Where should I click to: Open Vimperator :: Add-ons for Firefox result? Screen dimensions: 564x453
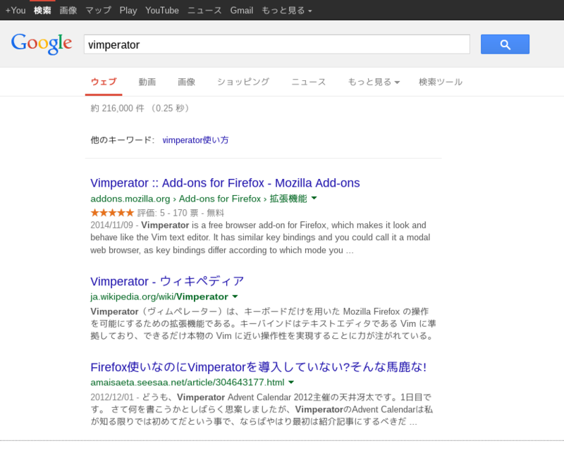point(225,183)
